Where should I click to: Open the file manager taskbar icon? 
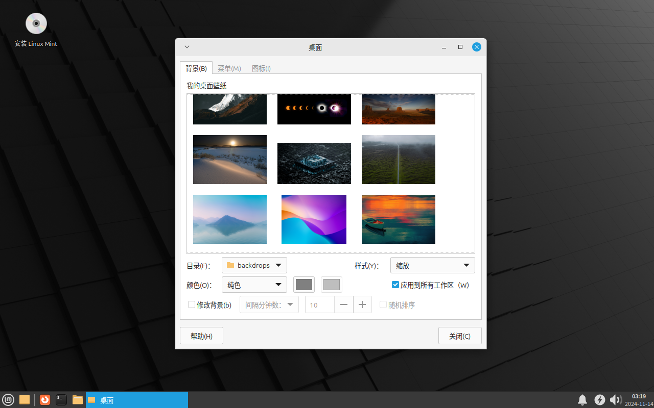(78, 400)
